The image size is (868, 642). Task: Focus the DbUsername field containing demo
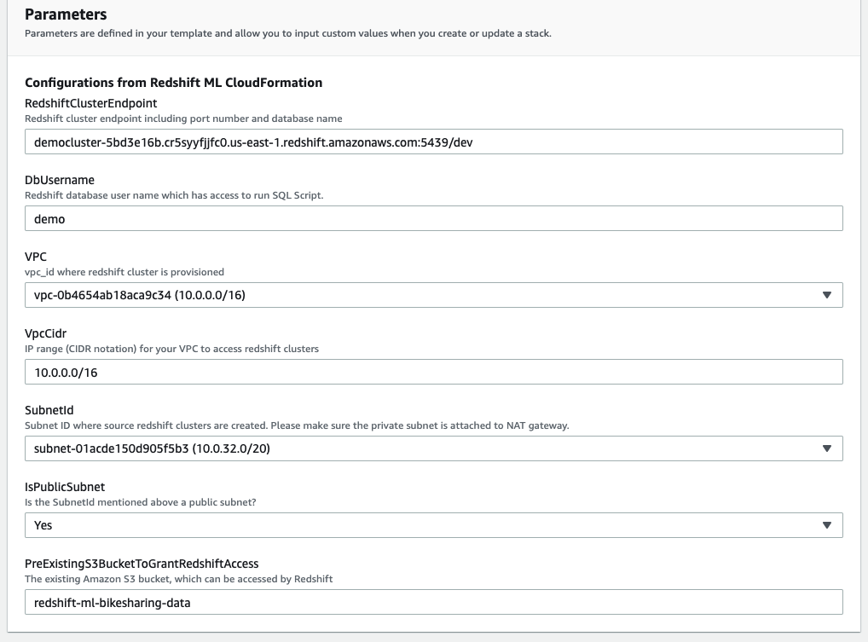[x=433, y=218]
